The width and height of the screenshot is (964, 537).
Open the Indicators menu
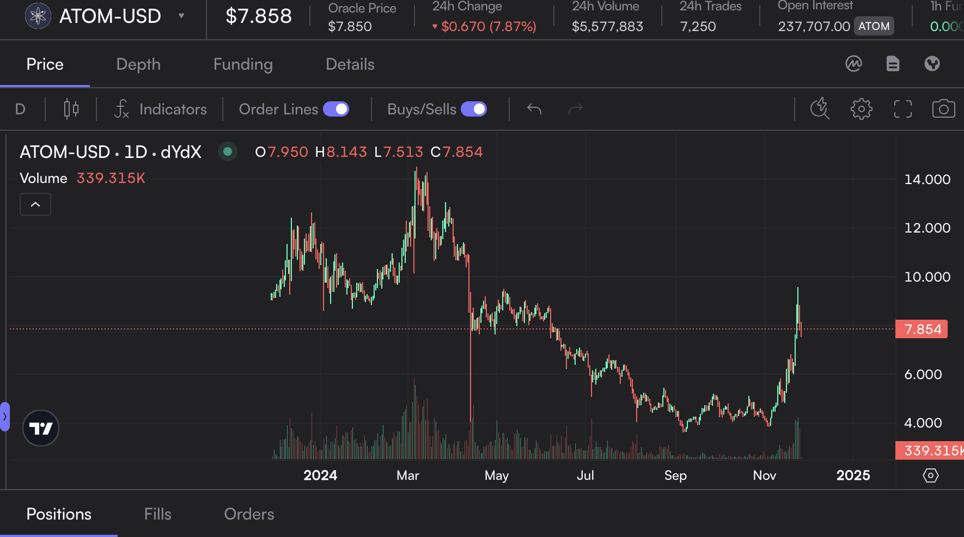(161, 109)
